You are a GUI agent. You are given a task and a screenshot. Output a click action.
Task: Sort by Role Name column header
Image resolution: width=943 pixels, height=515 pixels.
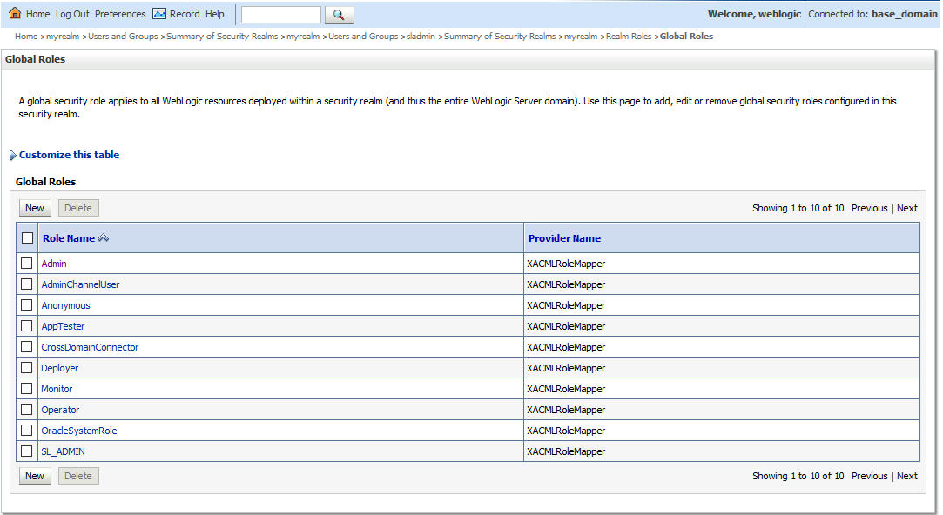(69, 238)
